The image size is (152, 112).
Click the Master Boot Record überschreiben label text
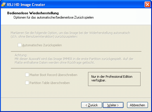click(x=53, y=75)
